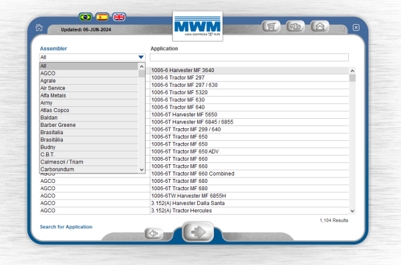Go to the home screen icon

pyautogui.click(x=39, y=27)
